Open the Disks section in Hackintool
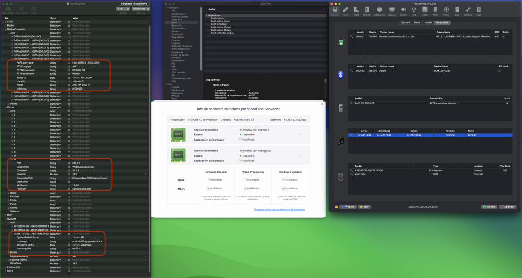The image size is (522, 278). [424, 11]
